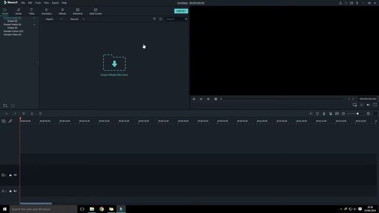Click the filmstrip icon in the timeline toolbar
Image resolution: width=379 pixels, height=213 pixels.
(337, 114)
